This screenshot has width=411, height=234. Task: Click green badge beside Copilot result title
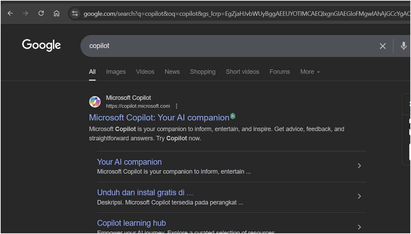tap(233, 116)
